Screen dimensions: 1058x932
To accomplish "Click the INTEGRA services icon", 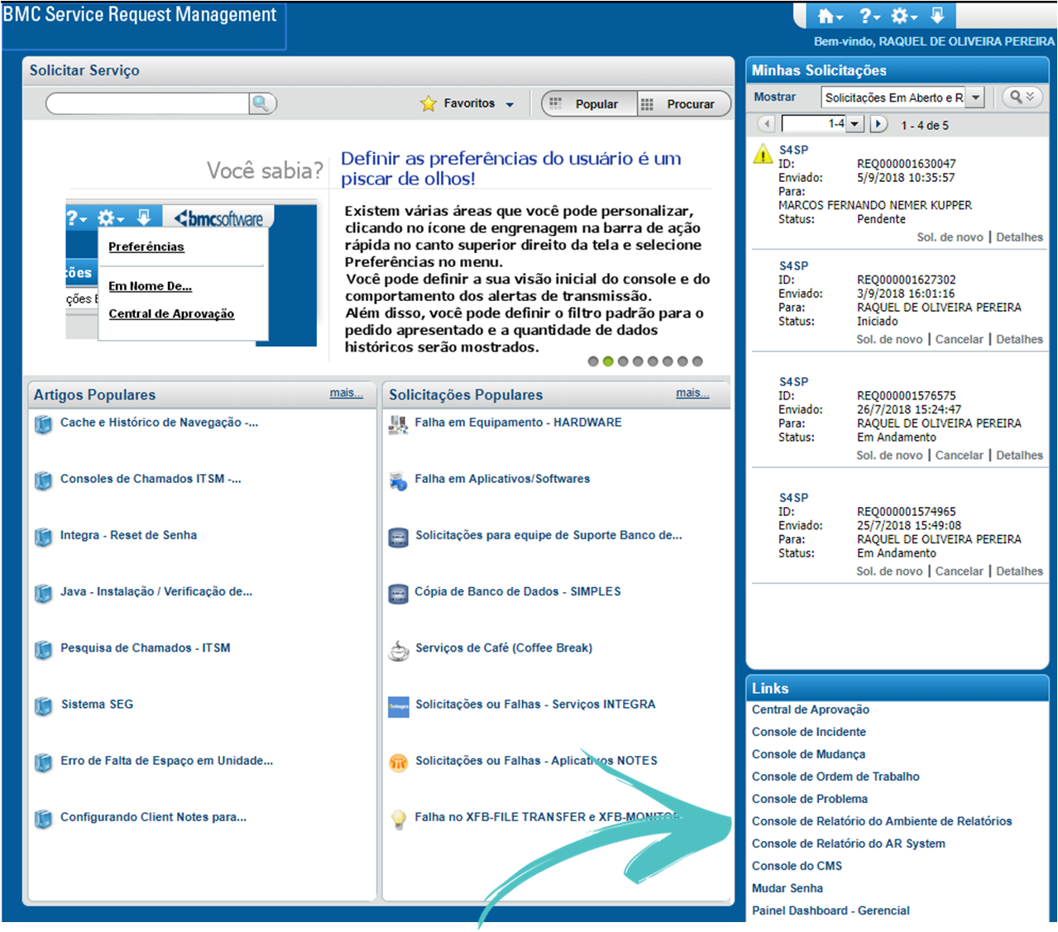I will click(x=399, y=707).
